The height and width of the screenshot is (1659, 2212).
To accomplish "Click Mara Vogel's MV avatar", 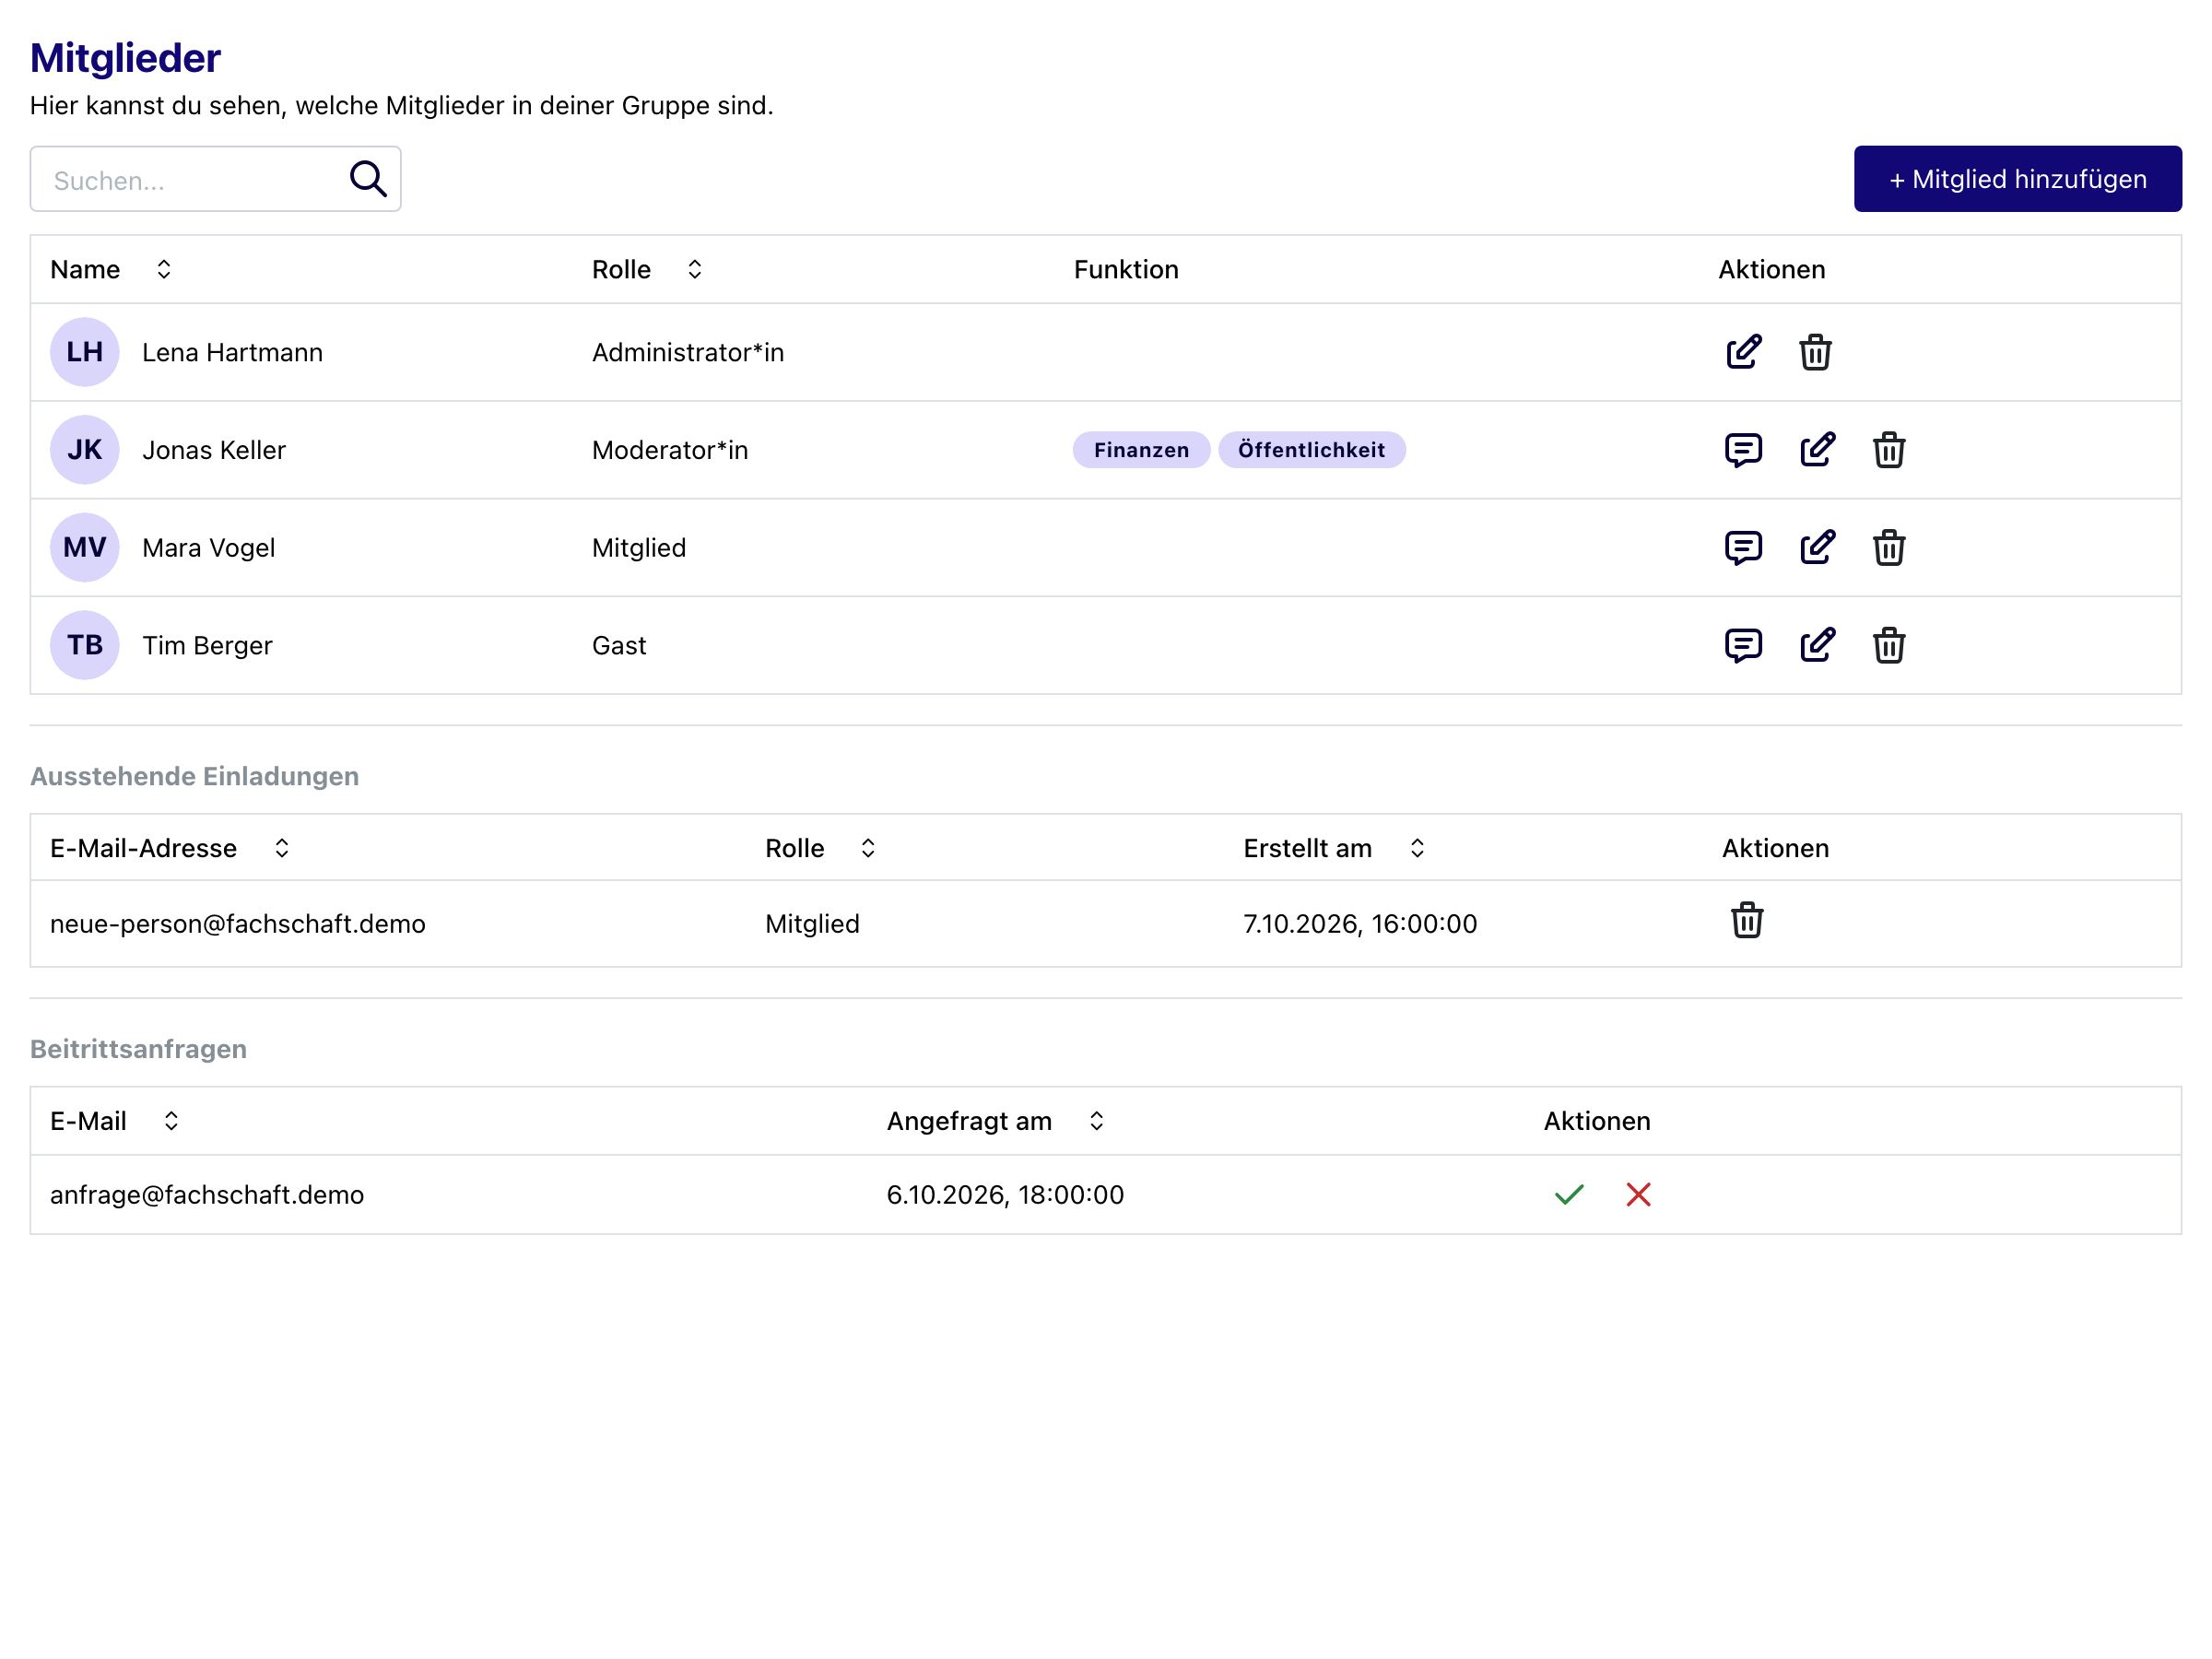I will (x=85, y=547).
